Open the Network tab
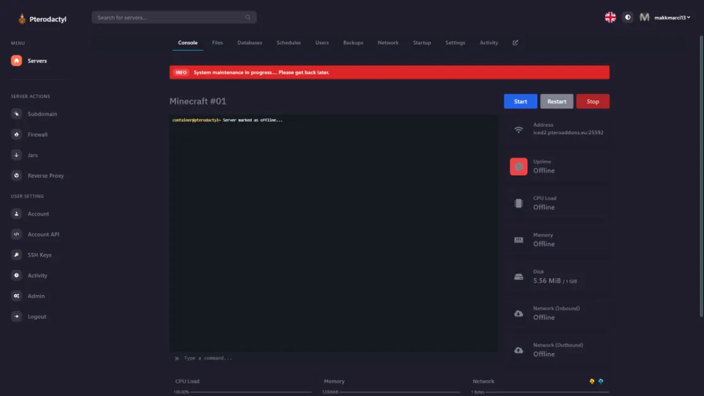The height and width of the screenshot is (396, 704). point(388,43)
